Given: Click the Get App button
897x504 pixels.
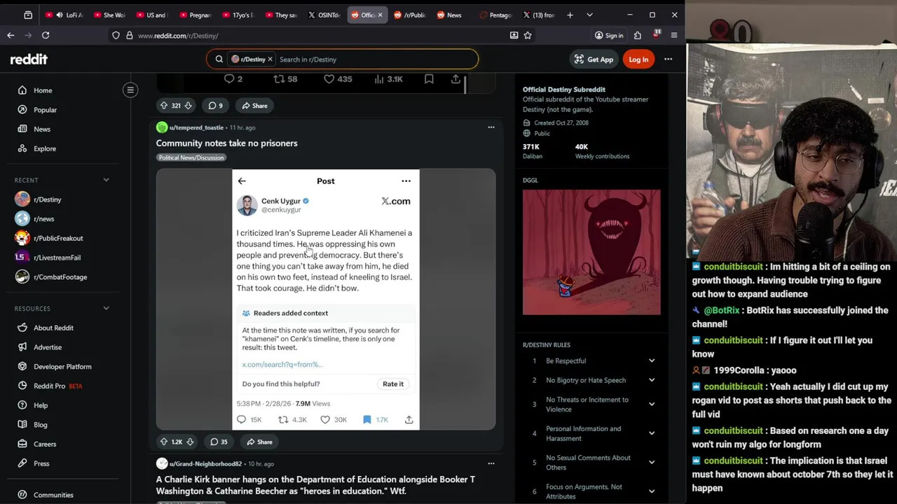Looking at the screenshot, I should coord(594,59).
